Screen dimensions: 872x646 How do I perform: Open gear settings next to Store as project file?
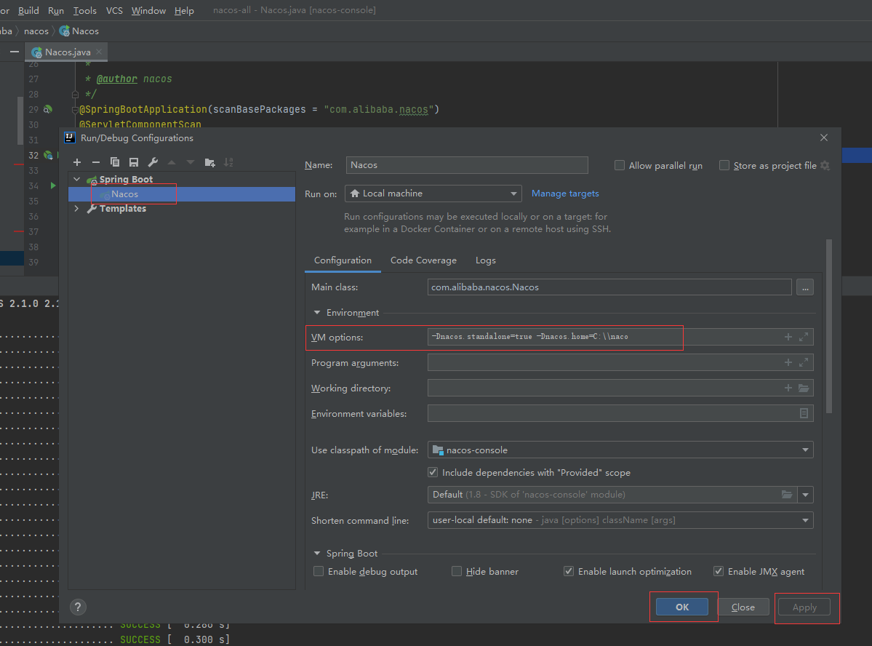(x=825, y=166)
